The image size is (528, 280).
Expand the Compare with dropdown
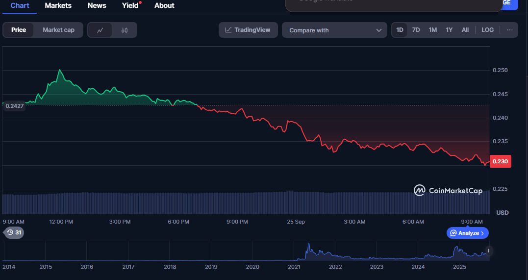click(334, 30)
